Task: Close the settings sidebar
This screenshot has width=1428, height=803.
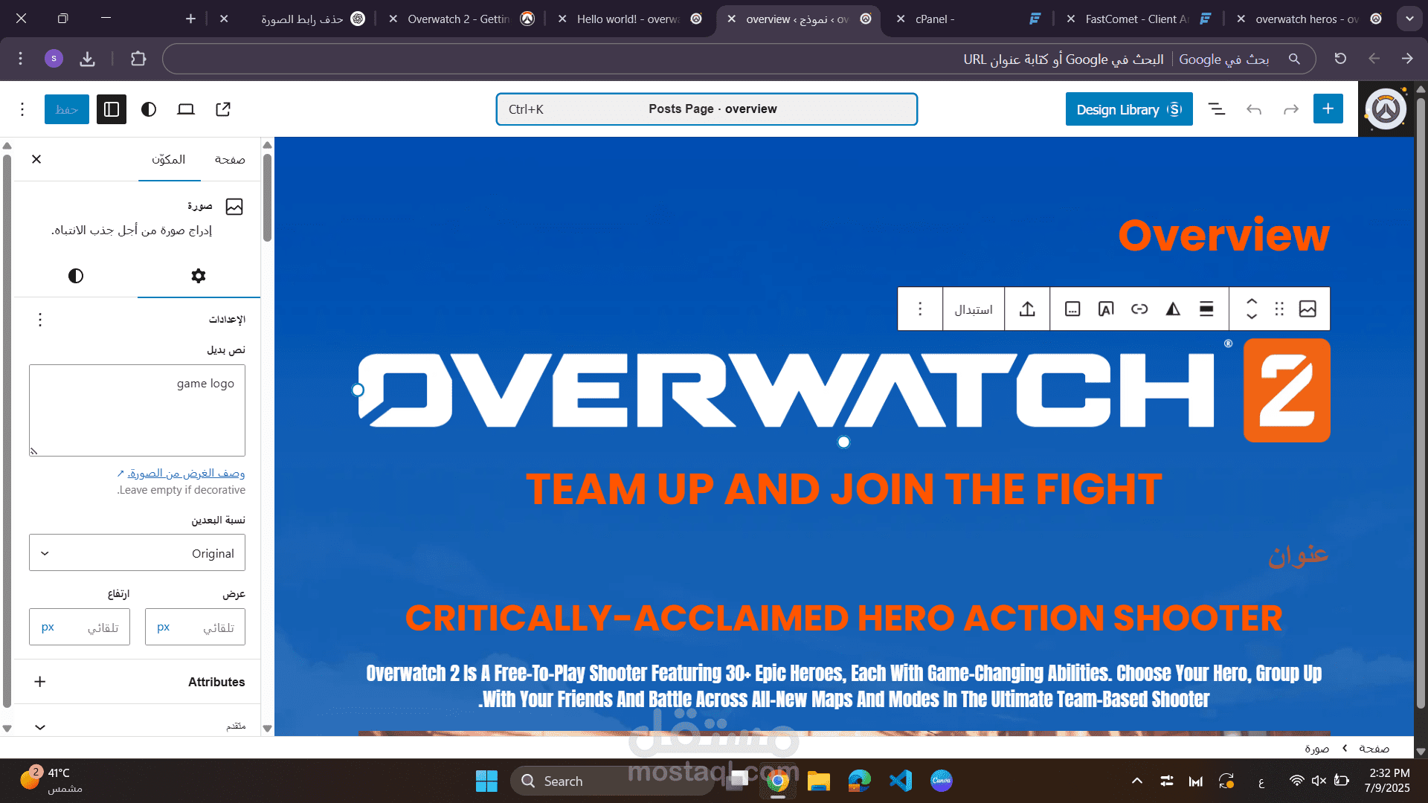Action: tap(36, 159)
